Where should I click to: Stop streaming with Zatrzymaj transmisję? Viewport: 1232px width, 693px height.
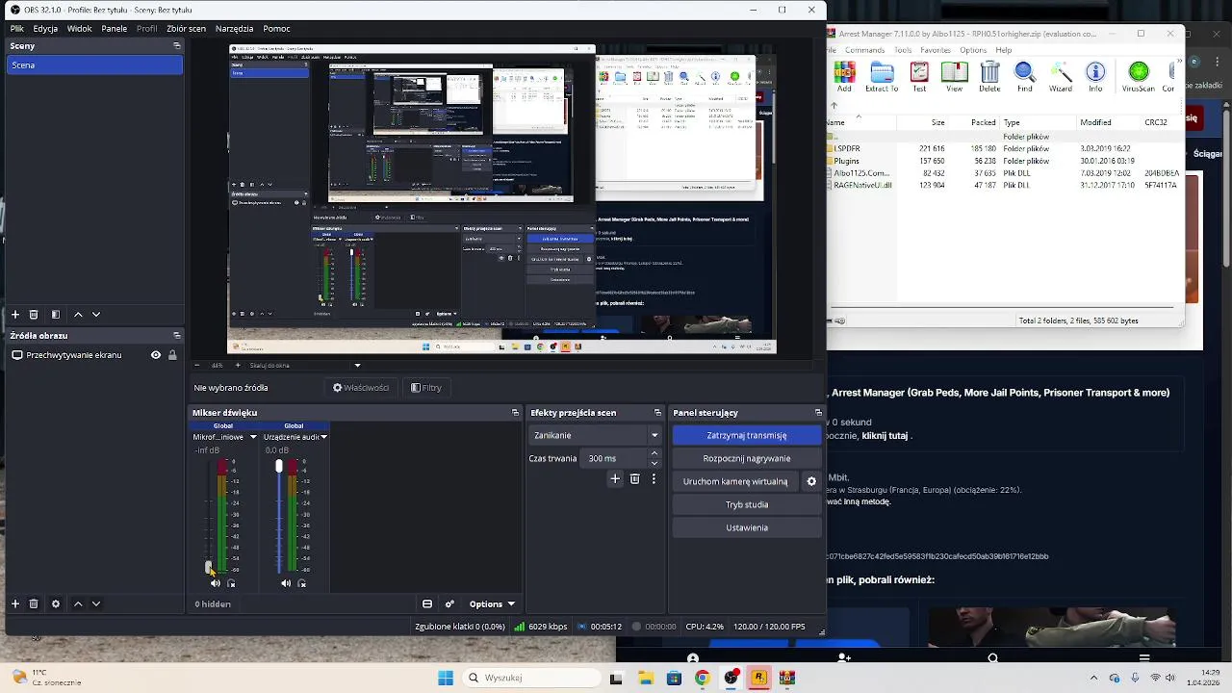click(747, 436)
